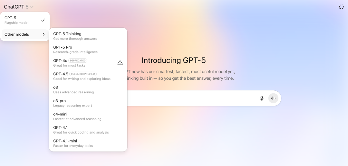
Task: Click the checkmark beside the GPT-5 model
Action: pos(43,20)
